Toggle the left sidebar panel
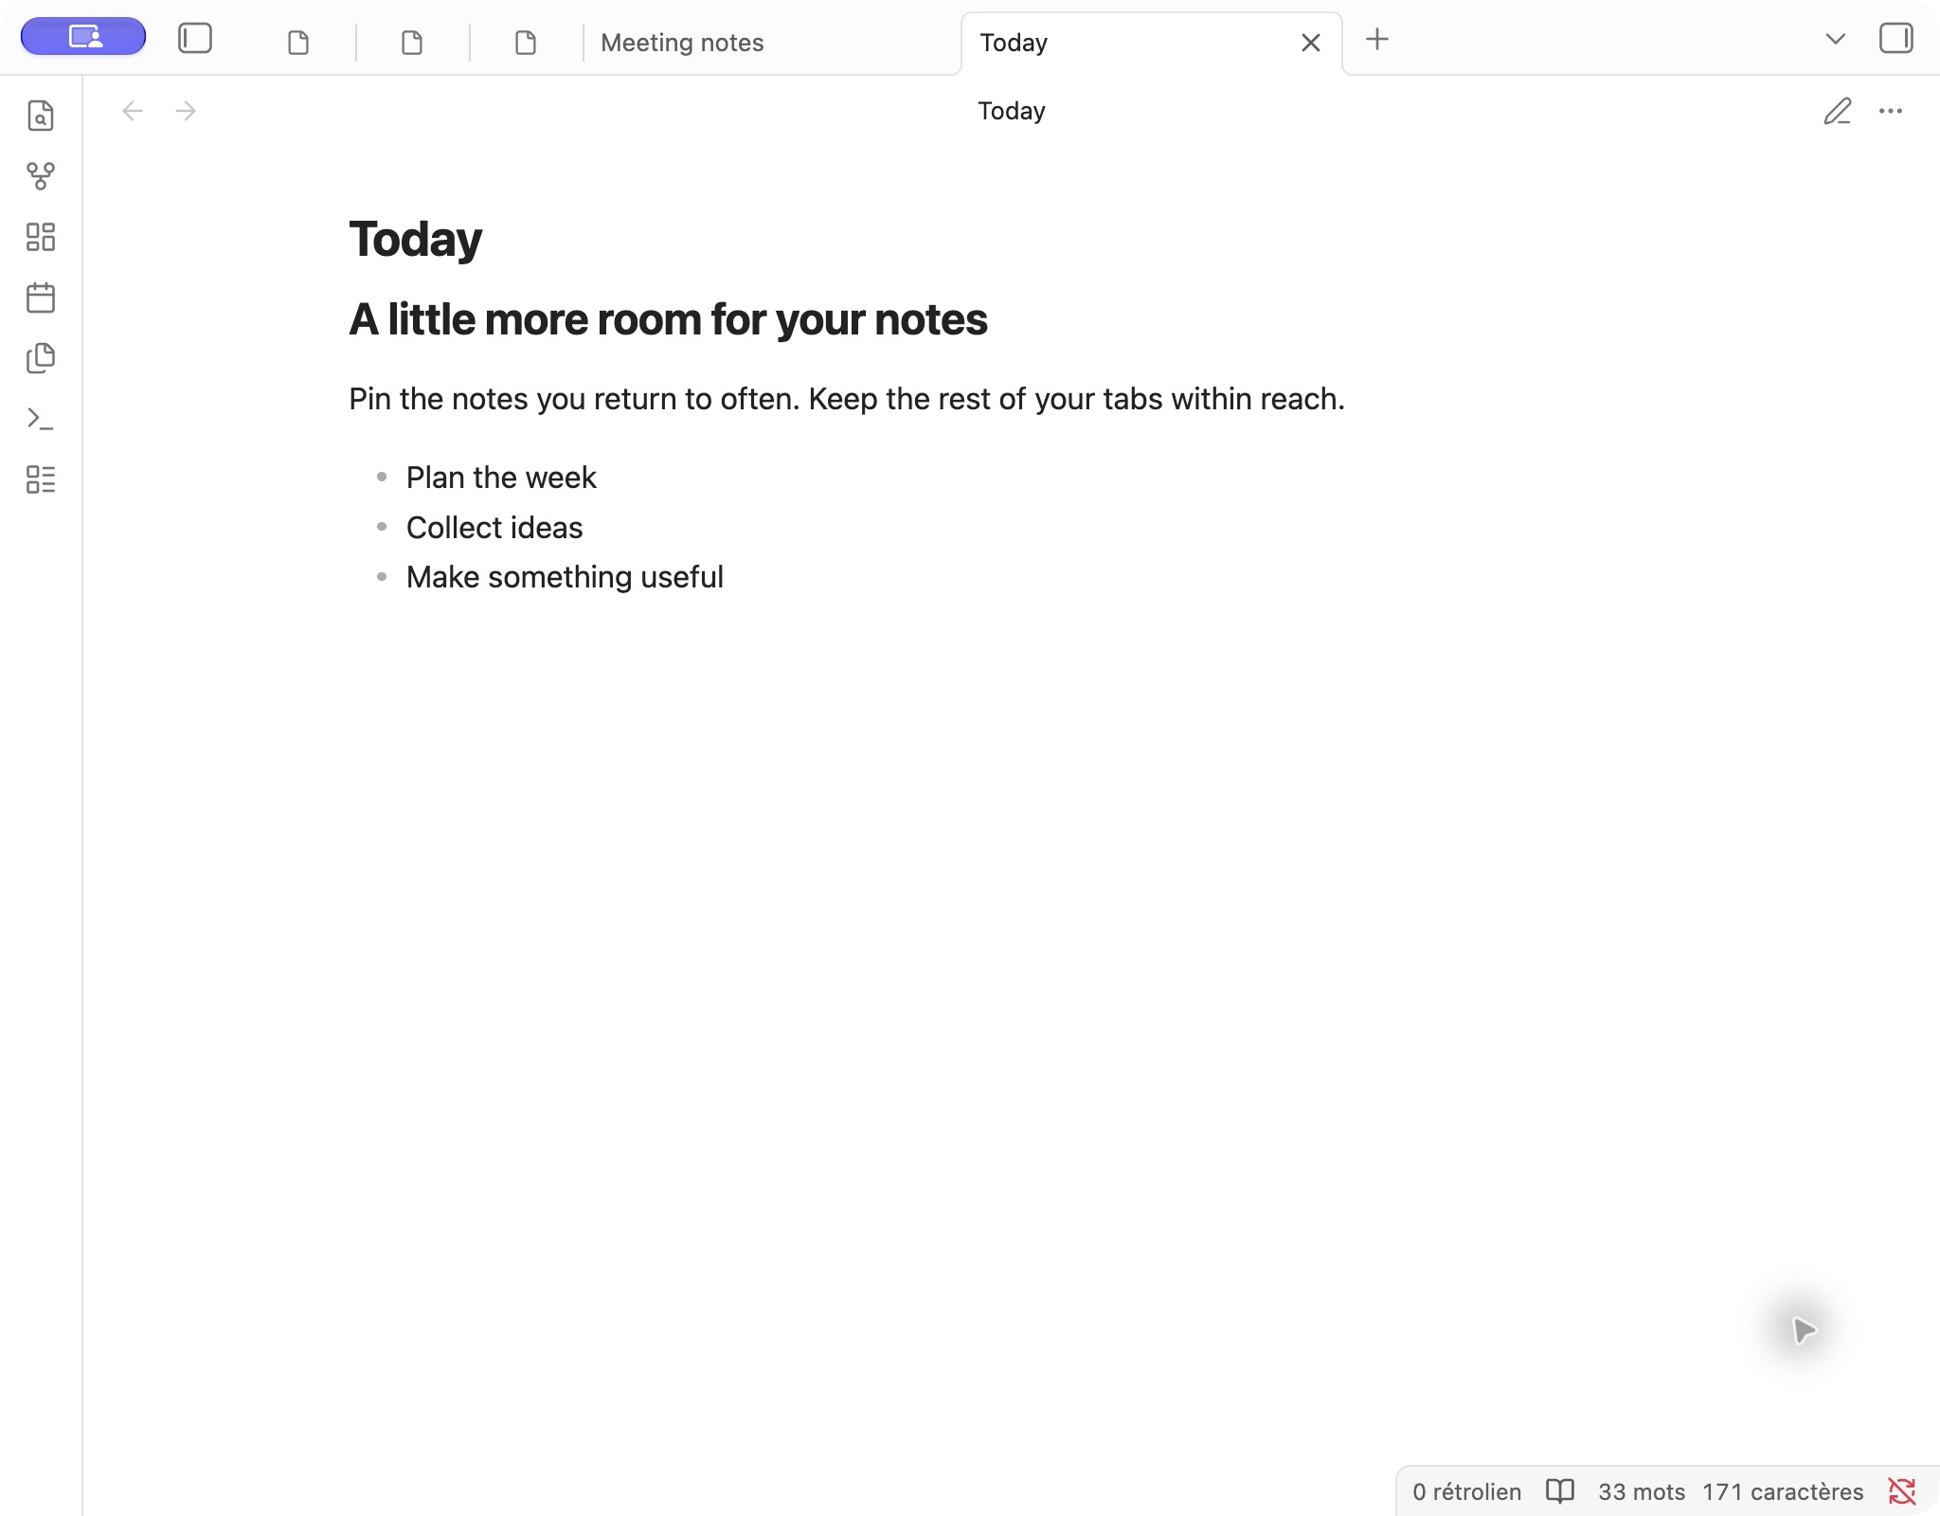The width and height of the screenshot is (1940, 1516). point(195,39)
